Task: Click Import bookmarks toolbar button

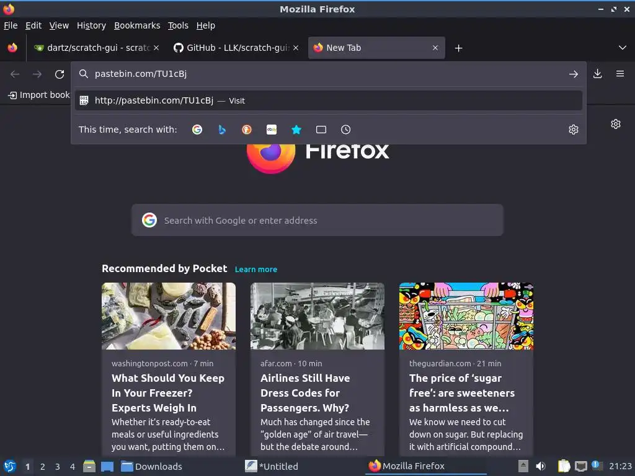Action: (39, 95)
